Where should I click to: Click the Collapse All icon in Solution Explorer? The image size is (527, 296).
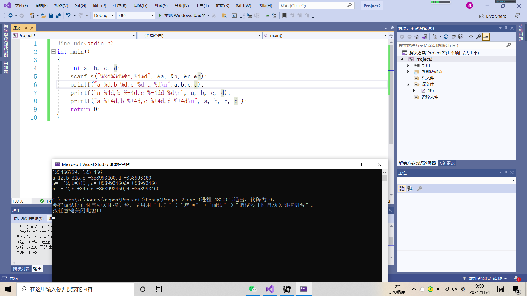point(453,37)
